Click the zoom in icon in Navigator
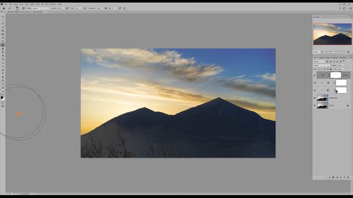The image size is (353, 198). (x=348, y=52)
